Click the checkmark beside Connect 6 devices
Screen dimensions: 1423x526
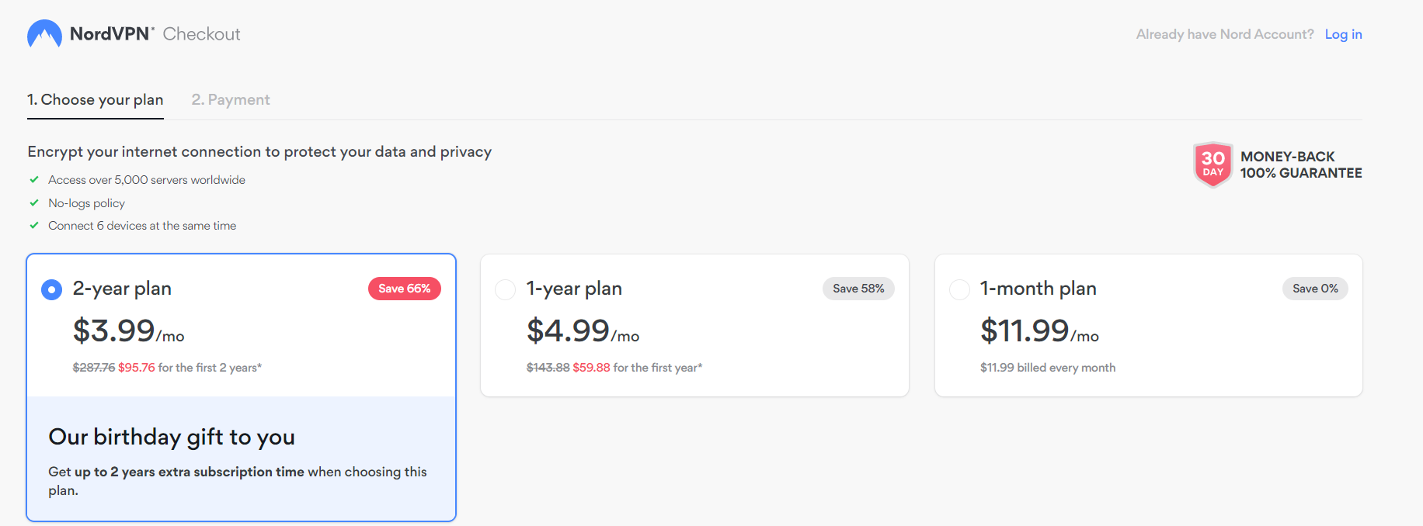click(x=34, y=225)
